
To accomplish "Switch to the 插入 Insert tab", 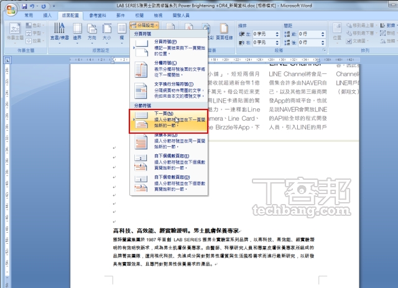I will click(x=47, y=16).
